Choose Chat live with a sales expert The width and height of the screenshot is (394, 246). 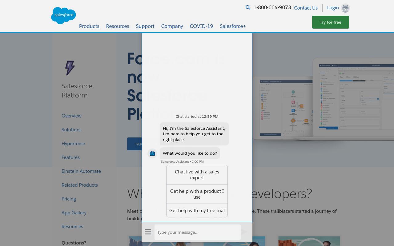[197, 175]
